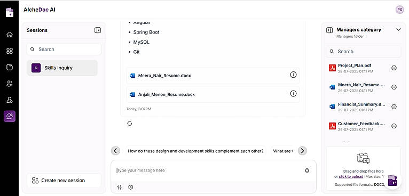Open the floating AlcheDoc assistant button

392,181
